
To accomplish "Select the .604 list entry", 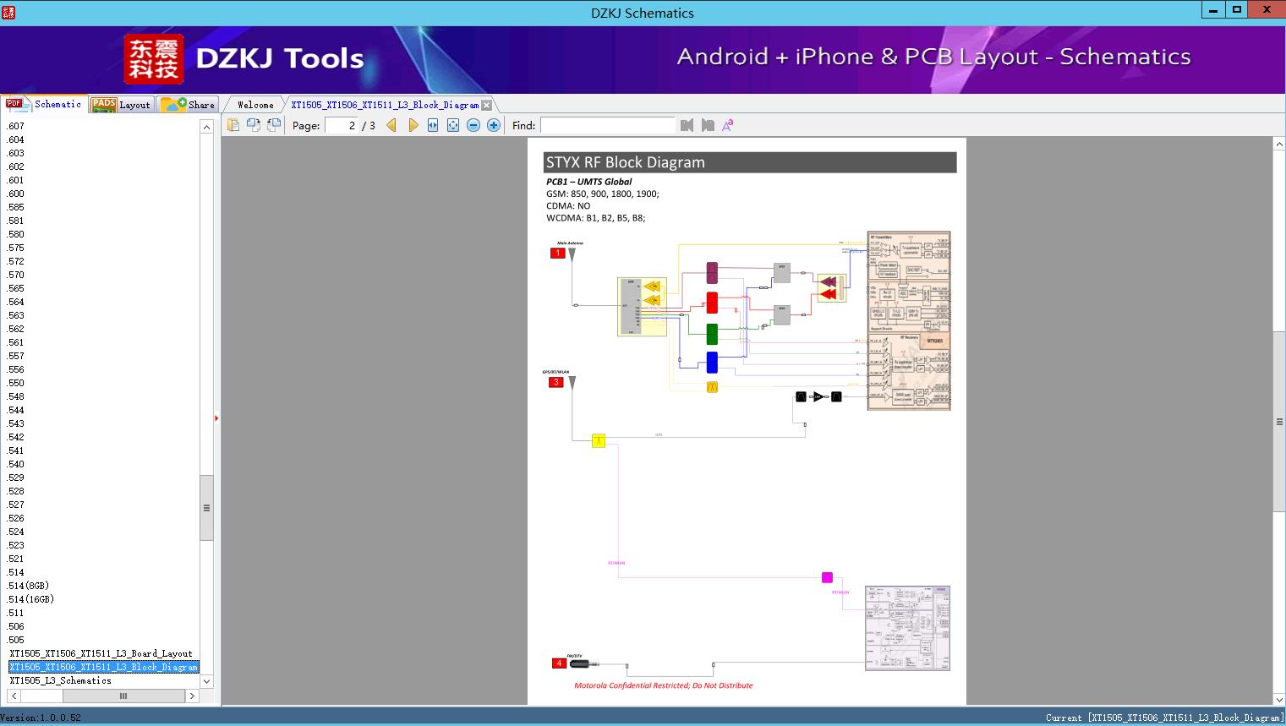I will 16,139.
